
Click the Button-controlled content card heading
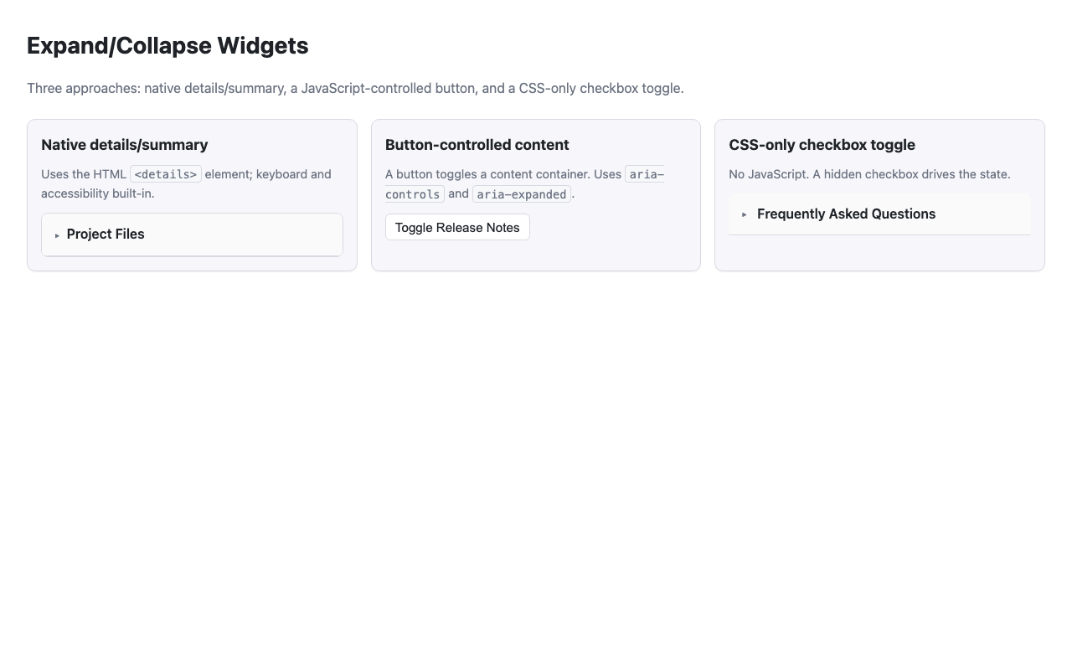[x=477, y=145]
